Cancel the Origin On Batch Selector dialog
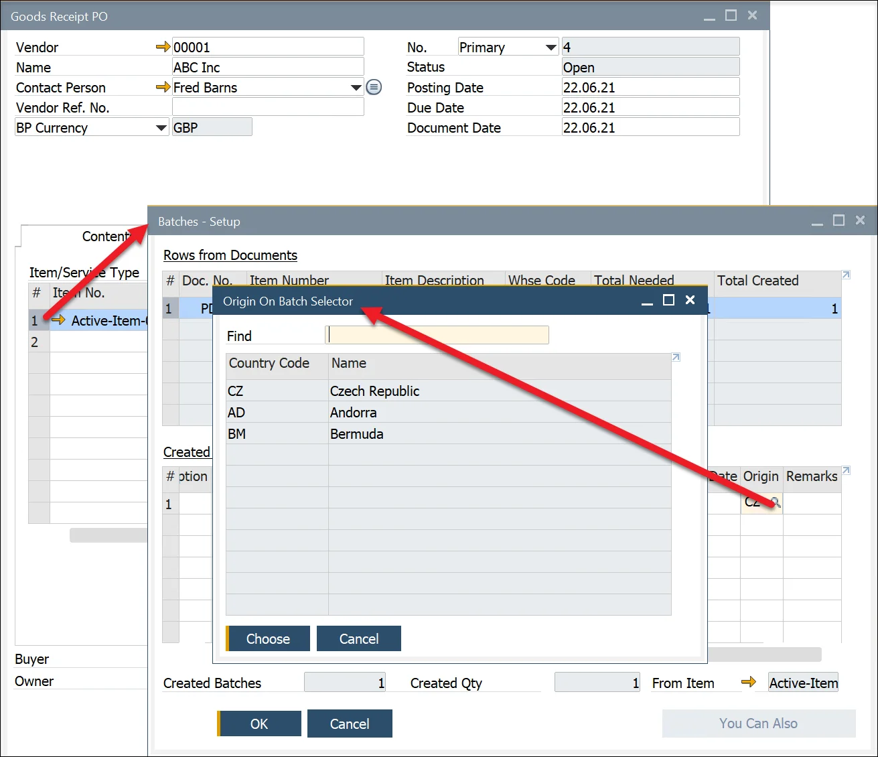878x757 pixels. tap(358, 638)
